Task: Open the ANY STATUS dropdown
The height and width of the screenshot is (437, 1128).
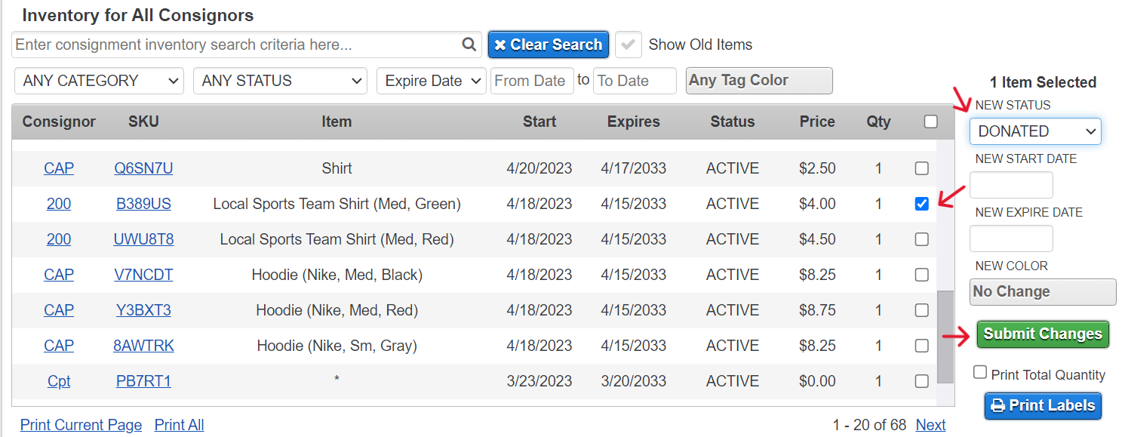Action: pos(280,81)
